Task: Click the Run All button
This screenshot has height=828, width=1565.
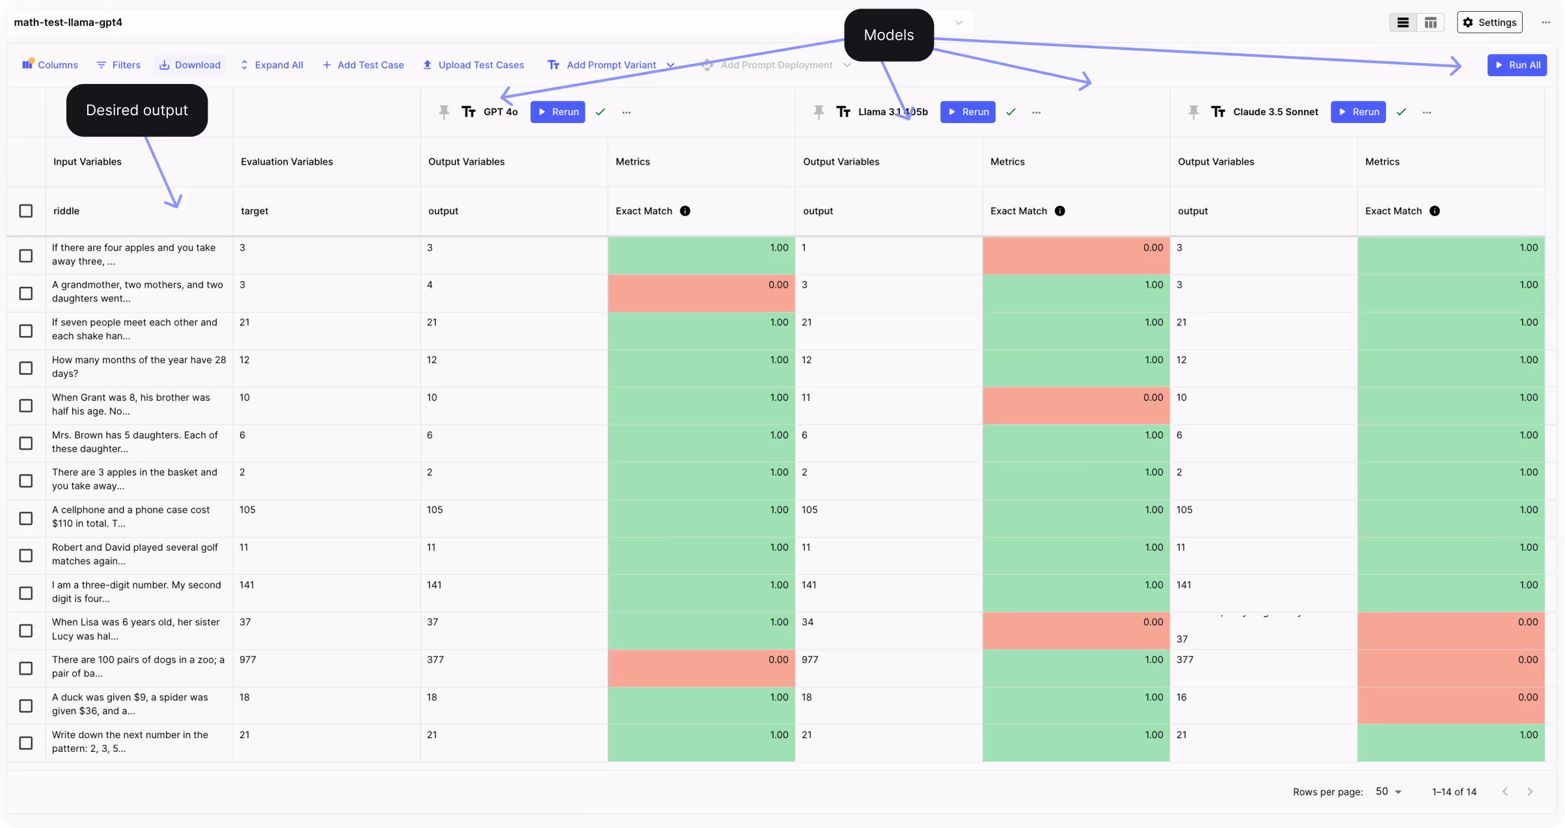Action: point(1517,65)
